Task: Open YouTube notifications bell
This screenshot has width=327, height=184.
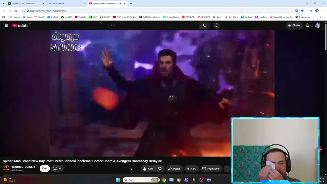Action: 308,25
